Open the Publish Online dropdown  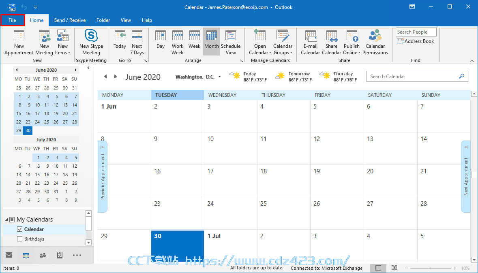(x=352, y=43)
